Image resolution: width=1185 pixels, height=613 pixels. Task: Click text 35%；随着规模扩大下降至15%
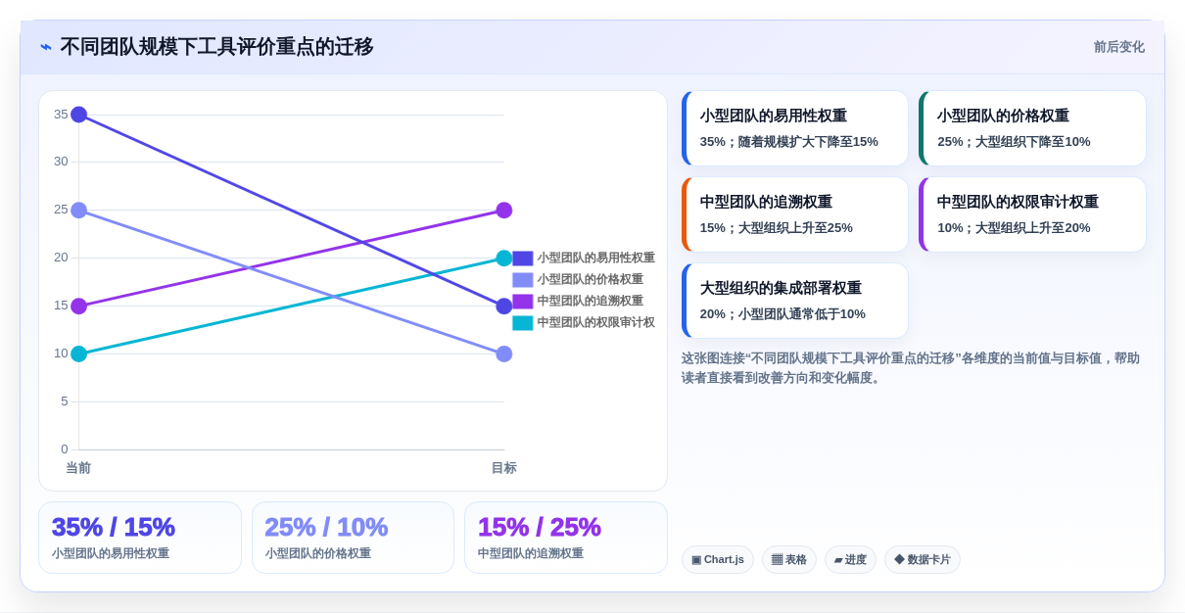coord(789,142)
